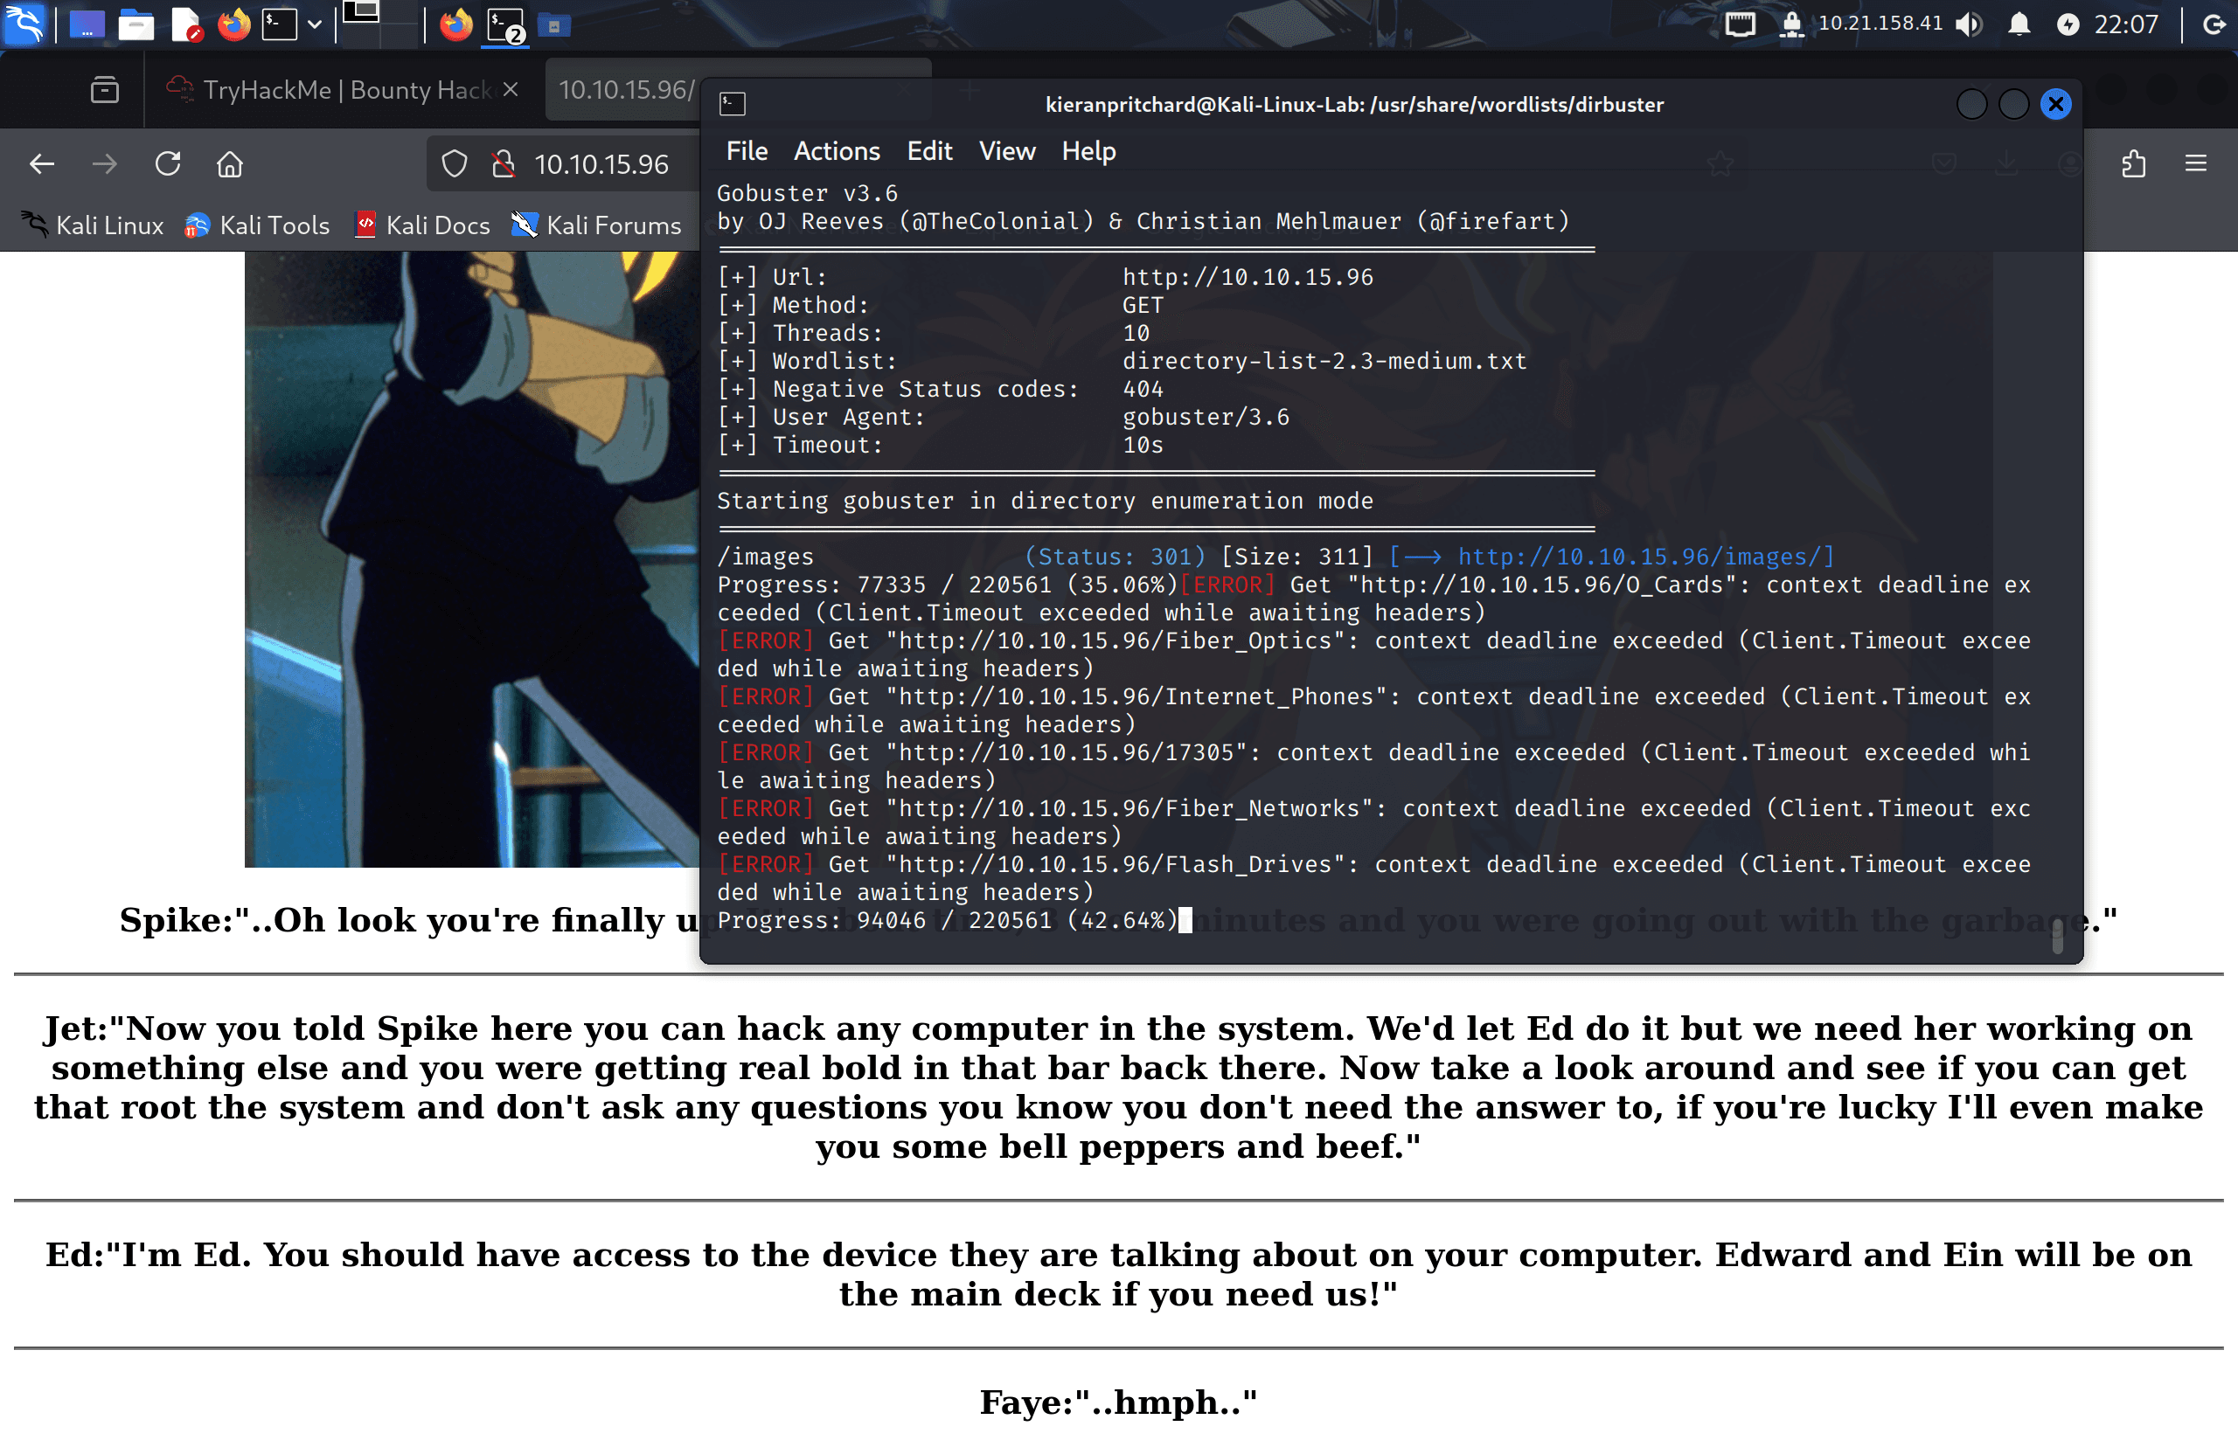The image size is (2238, 1454).
Task: Close the terminal window
Action: [x=2056, y=104]
